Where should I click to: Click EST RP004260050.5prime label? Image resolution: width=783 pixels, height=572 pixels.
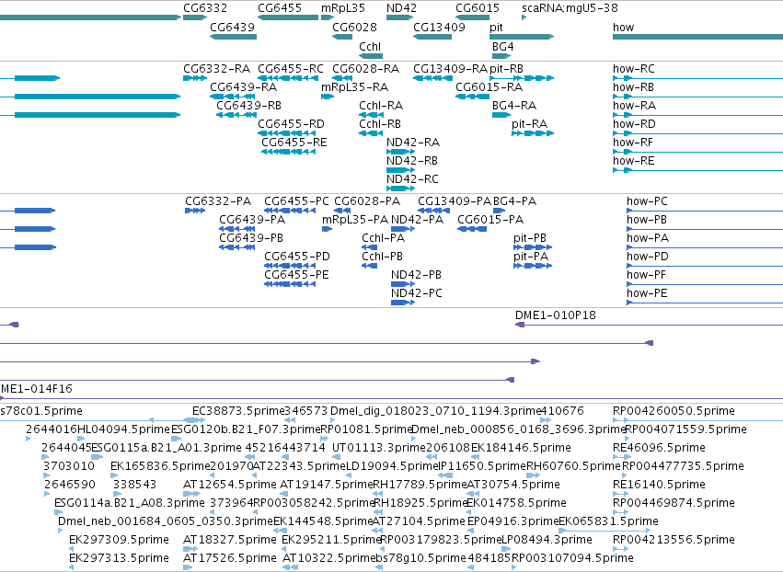click(674, 411)
